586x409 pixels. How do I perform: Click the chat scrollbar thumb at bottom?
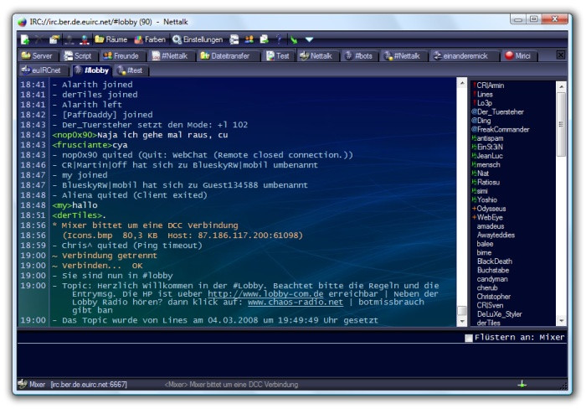462,311
